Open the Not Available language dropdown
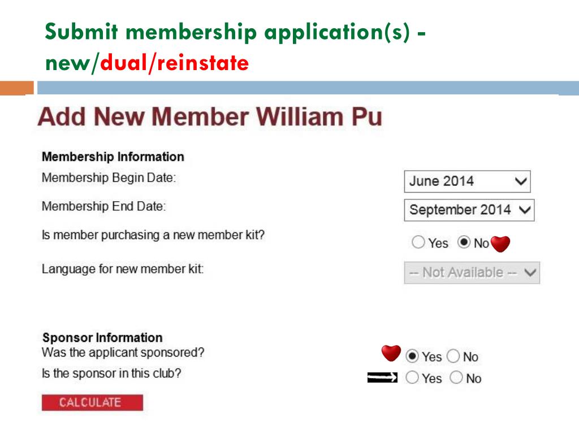This screenshot has height=434, width=579. [472, 273]
